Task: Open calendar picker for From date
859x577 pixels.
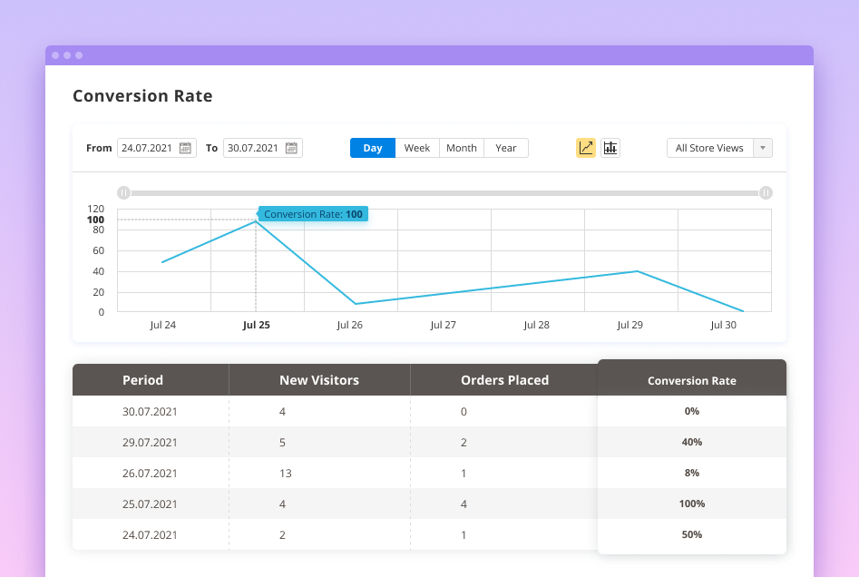Action: click(185, 148)
